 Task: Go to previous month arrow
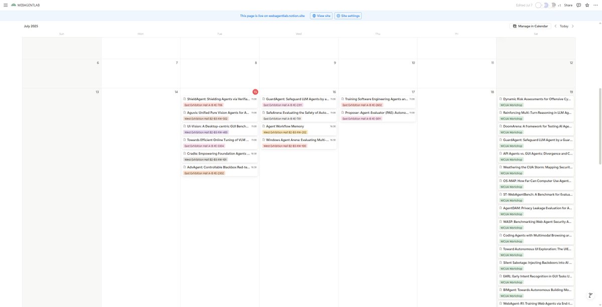point(555,26)
